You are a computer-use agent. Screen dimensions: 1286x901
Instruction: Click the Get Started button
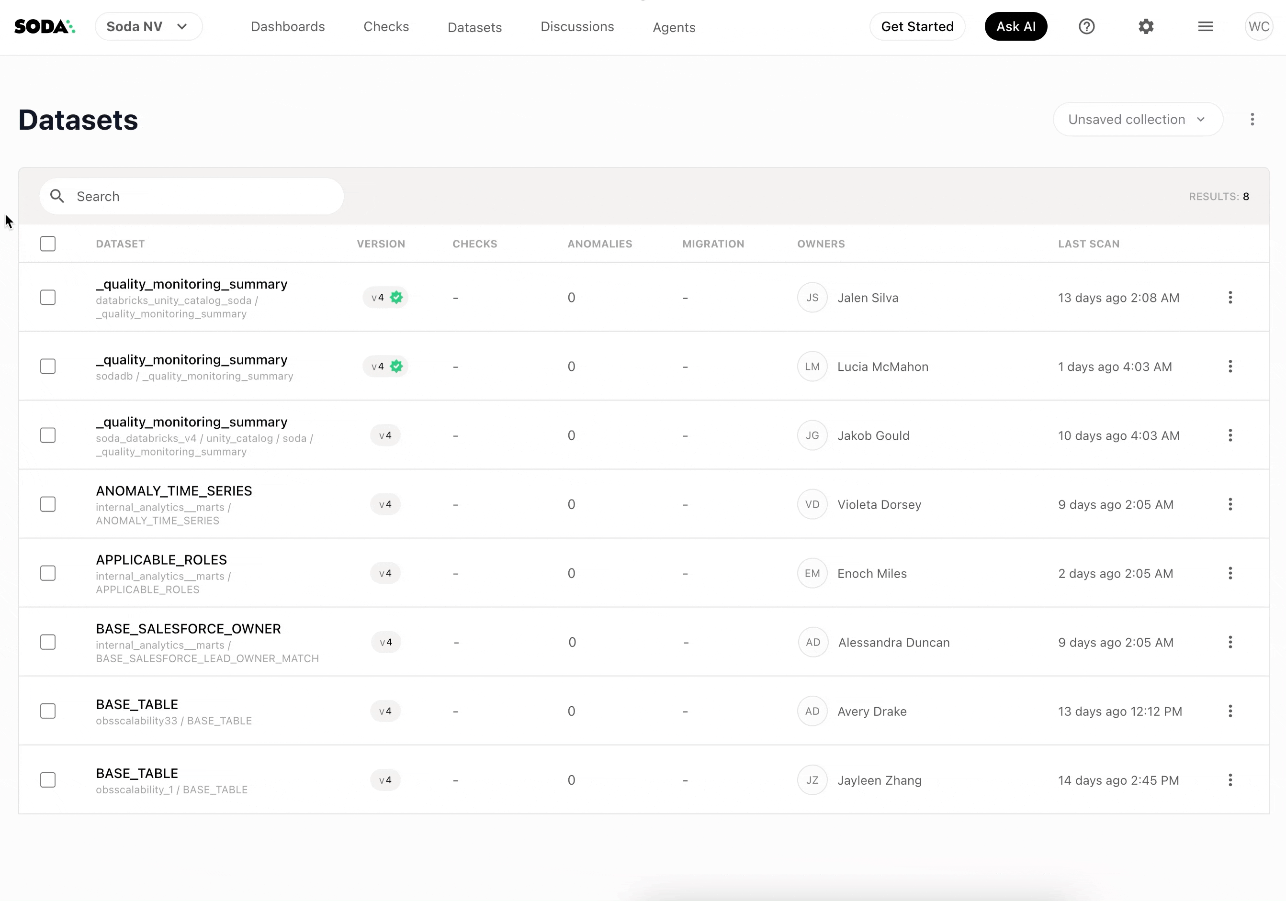(x=917, y=26)
